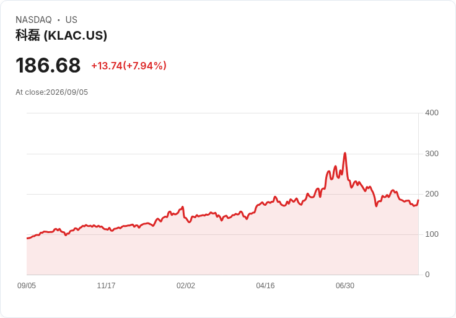The image size is (456, 318).
Task: Click the line's leftmost starting point
Action: pyautogui.click(x=27, y=238)
